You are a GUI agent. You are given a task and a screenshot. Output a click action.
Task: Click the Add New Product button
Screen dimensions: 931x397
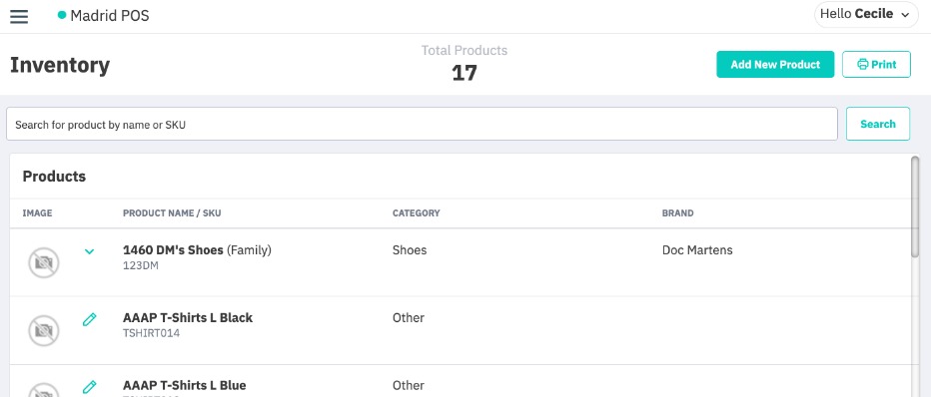(x=775, y=65)
